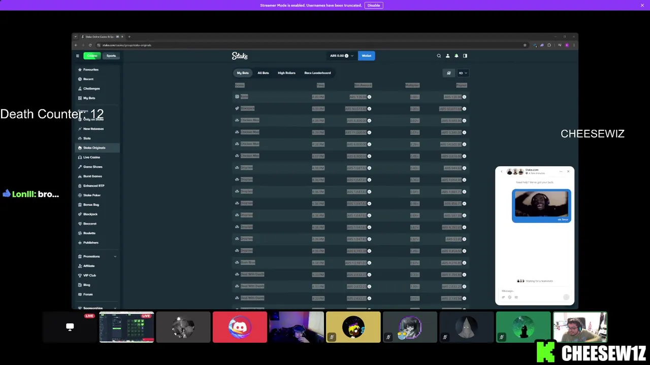Collapse the sidebar with hamburger menu icon
The image size is (650, 365).
click(x=77, y=56)
